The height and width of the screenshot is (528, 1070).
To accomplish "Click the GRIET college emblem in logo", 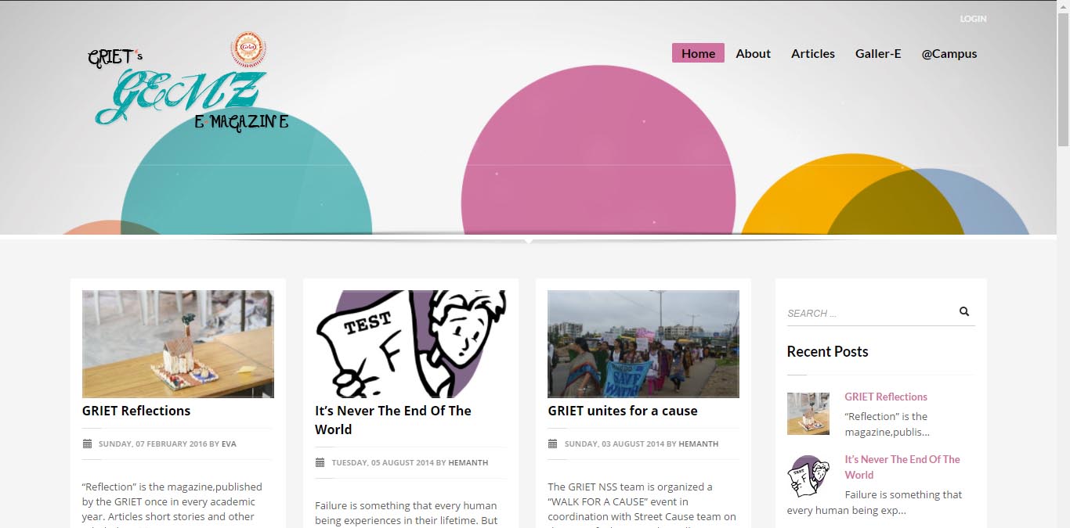I will pos(248,49).
